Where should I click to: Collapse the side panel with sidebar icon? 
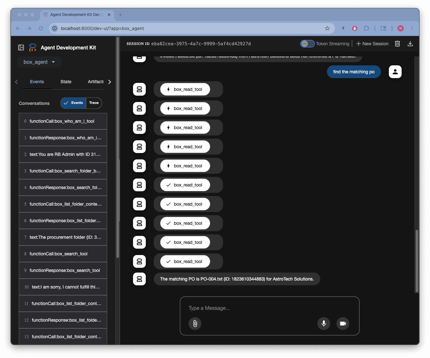point(21,47)
